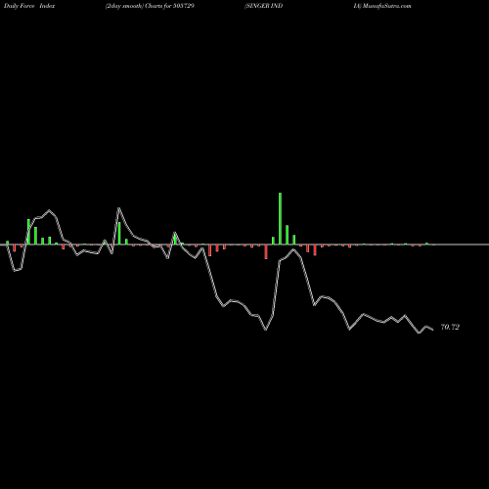489x489 pixels.
Task: Click the 70.72 value label
Action: point(450,327)
